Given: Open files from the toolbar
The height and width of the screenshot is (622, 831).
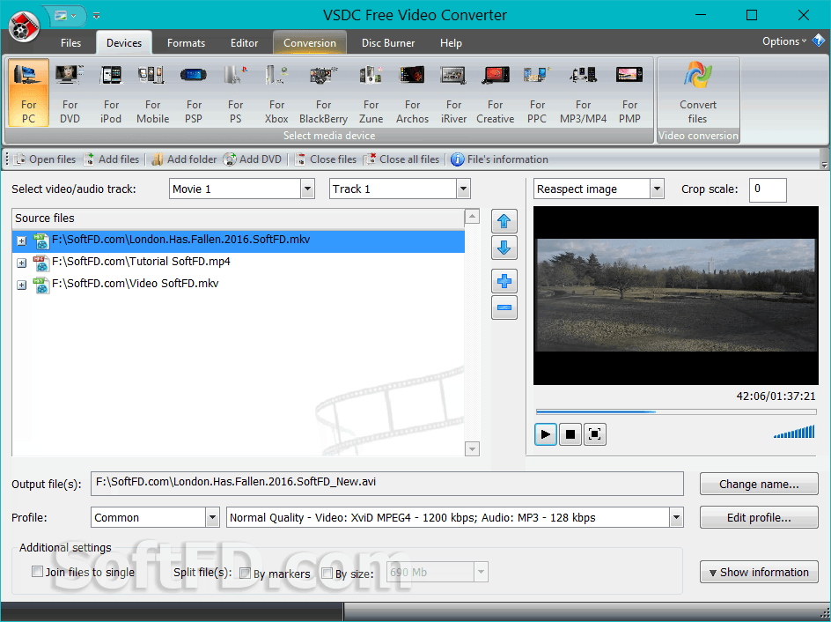Looking at the screenshot, I should (45, 159).
